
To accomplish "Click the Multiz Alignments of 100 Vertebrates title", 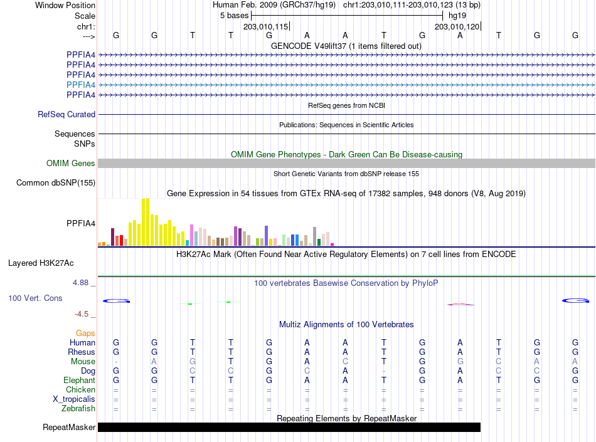I will [346, 324].
